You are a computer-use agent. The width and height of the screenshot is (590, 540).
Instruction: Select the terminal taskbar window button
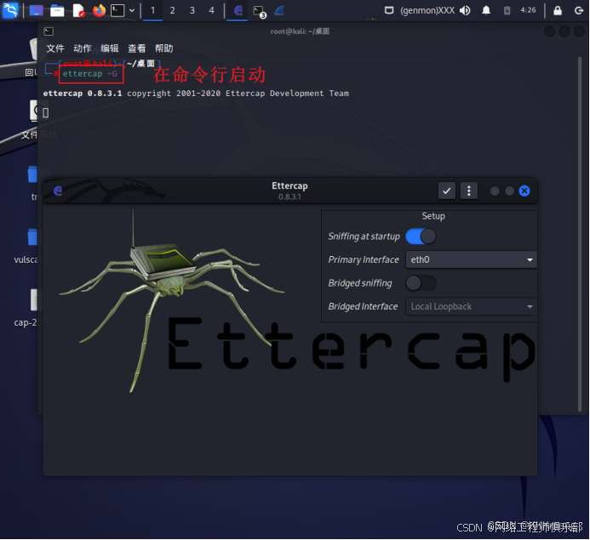[260, 11]
